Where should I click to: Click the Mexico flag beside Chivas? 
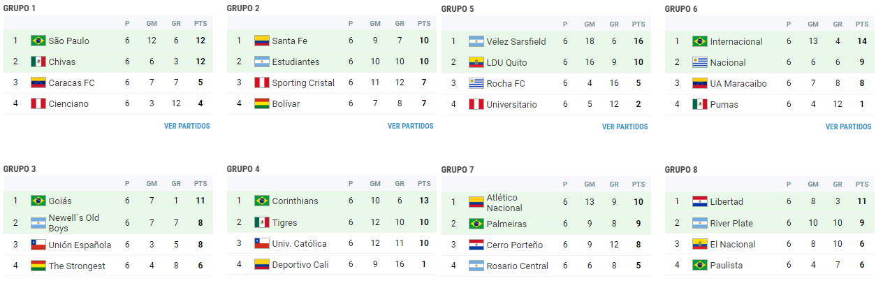coord(38,62)
